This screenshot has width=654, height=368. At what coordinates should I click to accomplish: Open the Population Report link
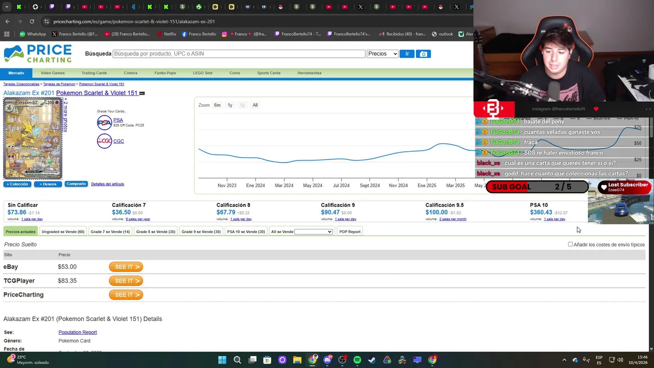coord(78,332)
